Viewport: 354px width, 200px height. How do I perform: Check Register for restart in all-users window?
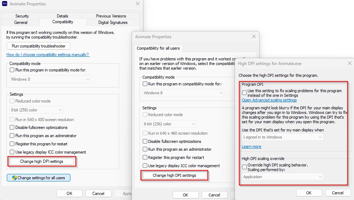click(145, 157)
